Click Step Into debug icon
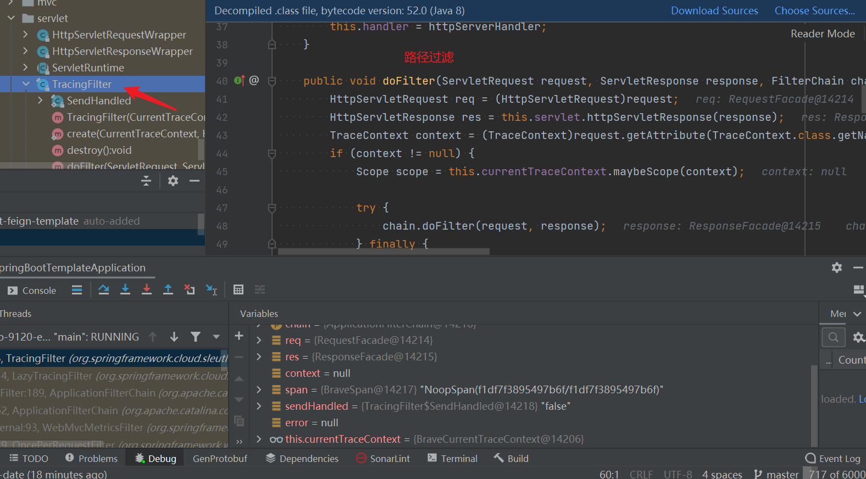Image resolution: width=866 pixels, height=479 pixels. 125,289
